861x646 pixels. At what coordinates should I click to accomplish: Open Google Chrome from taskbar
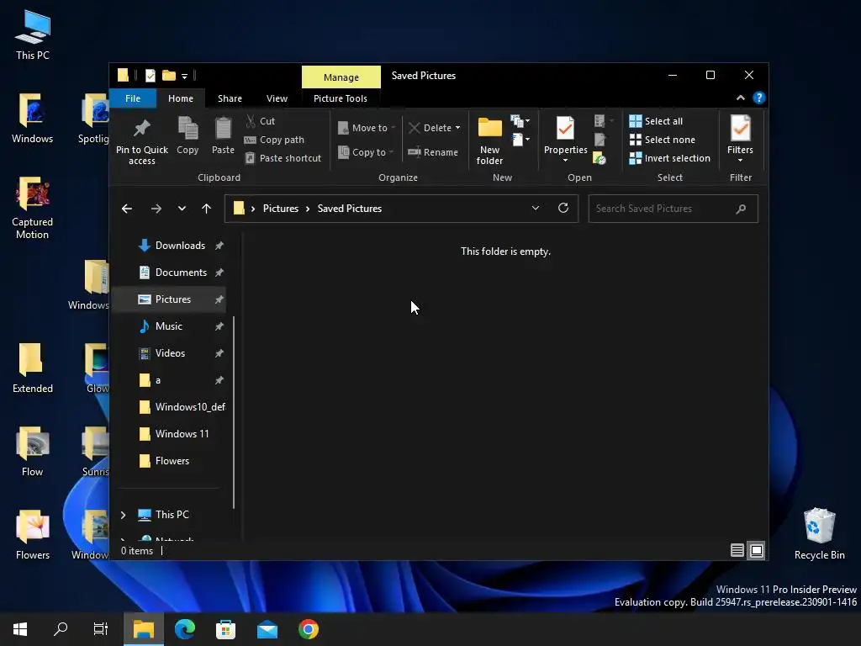click(x=309, y=629)
